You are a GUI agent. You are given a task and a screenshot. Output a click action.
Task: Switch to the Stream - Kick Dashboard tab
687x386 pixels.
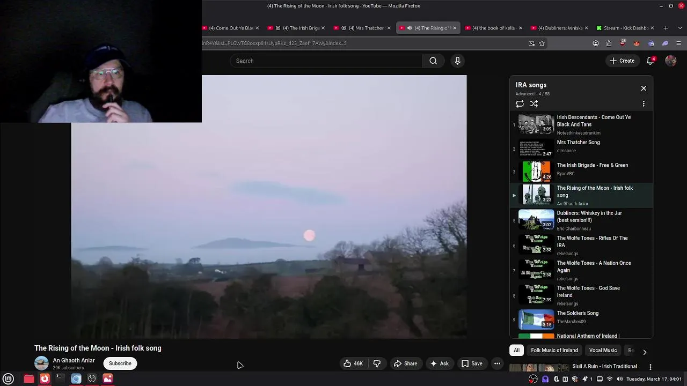[x=625, y=28]
